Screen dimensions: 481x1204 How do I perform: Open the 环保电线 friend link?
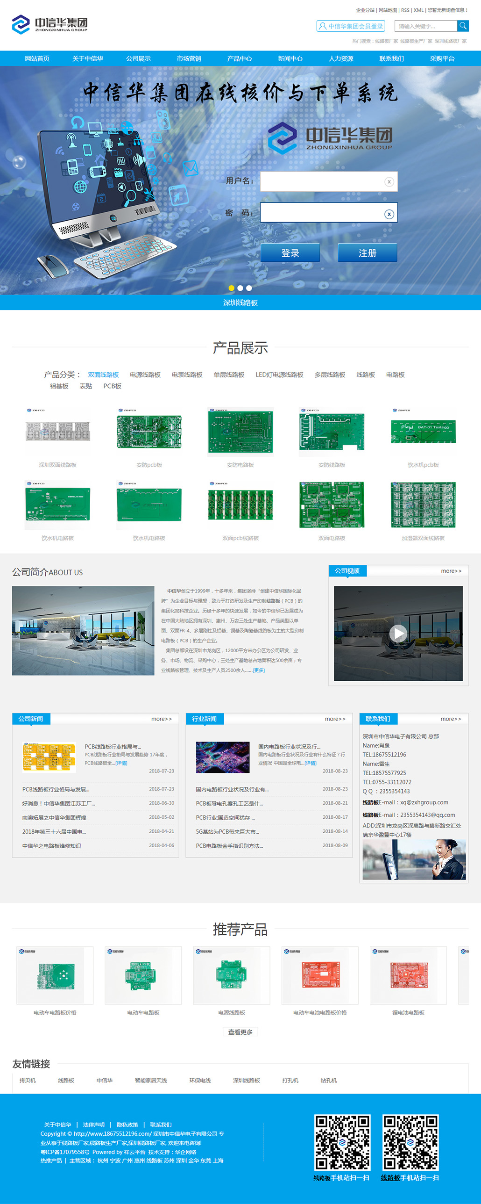coord(200,1081)
